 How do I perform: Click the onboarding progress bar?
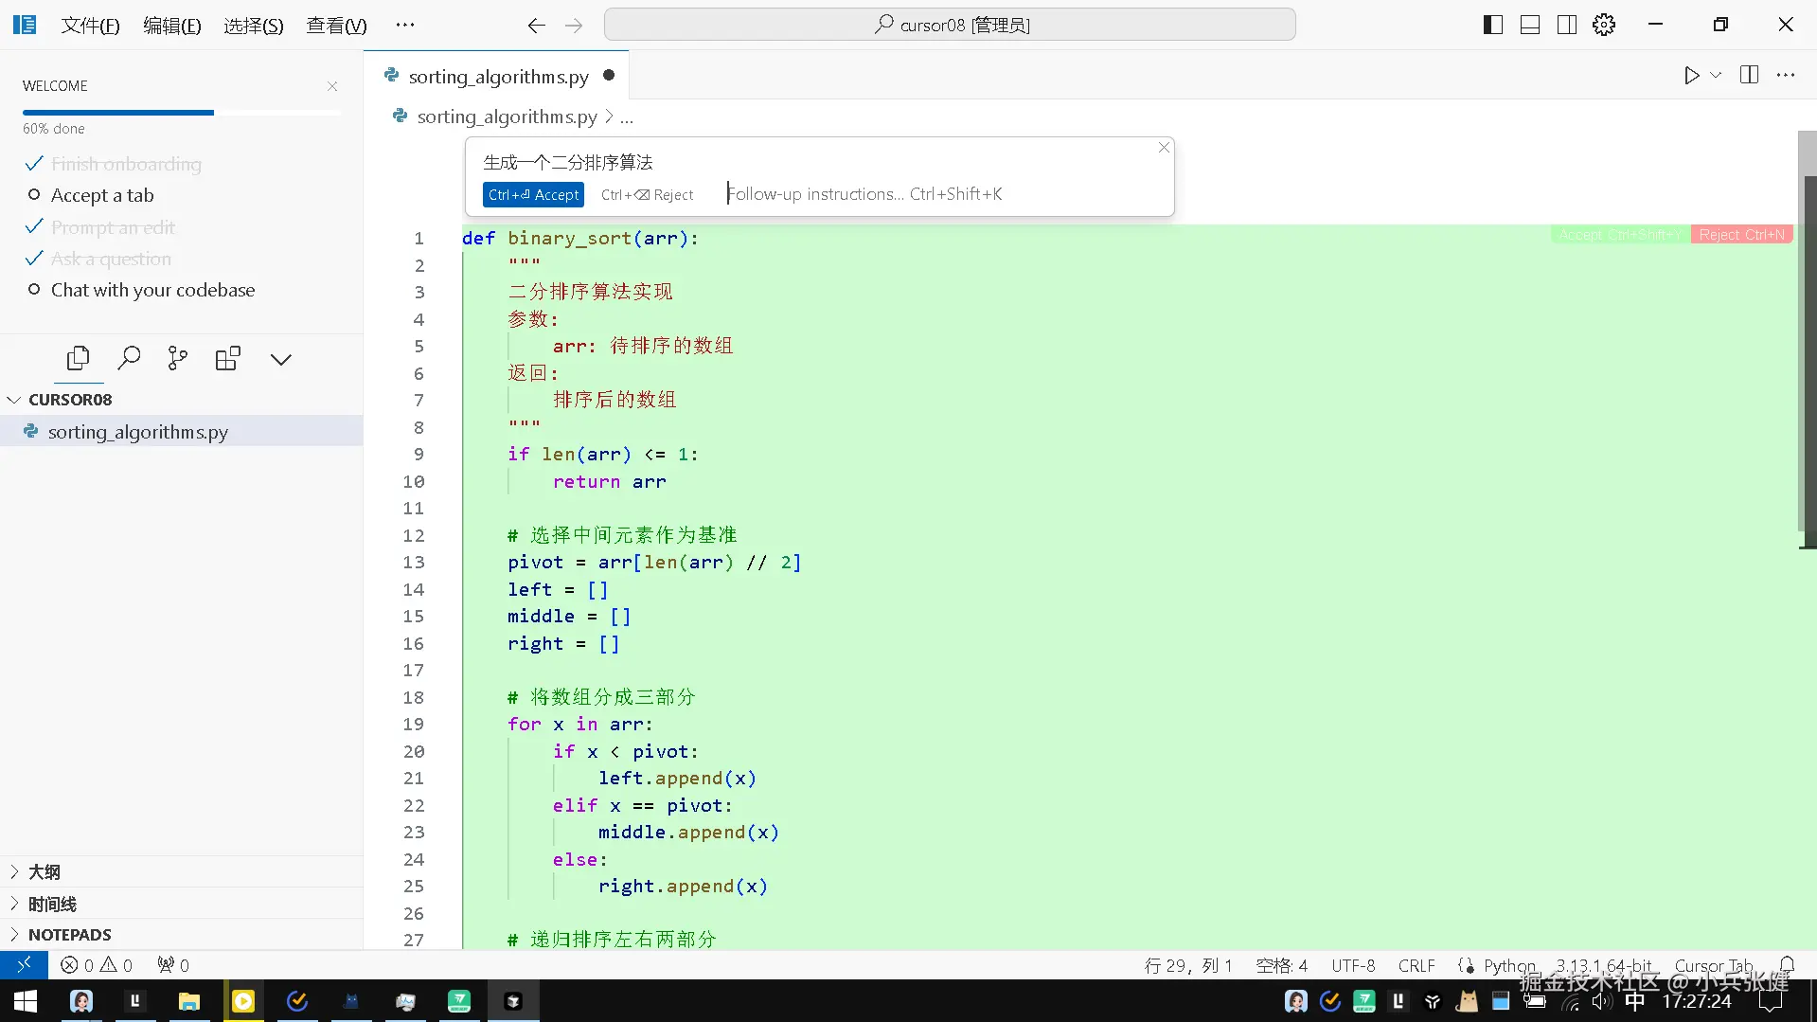tap(182, 113)
